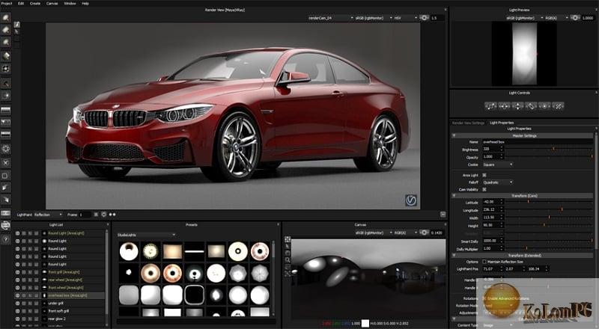This screenshot has height=329, width=599.
Task: Switch to the Light Properties tab
Action: coord(502,123)
